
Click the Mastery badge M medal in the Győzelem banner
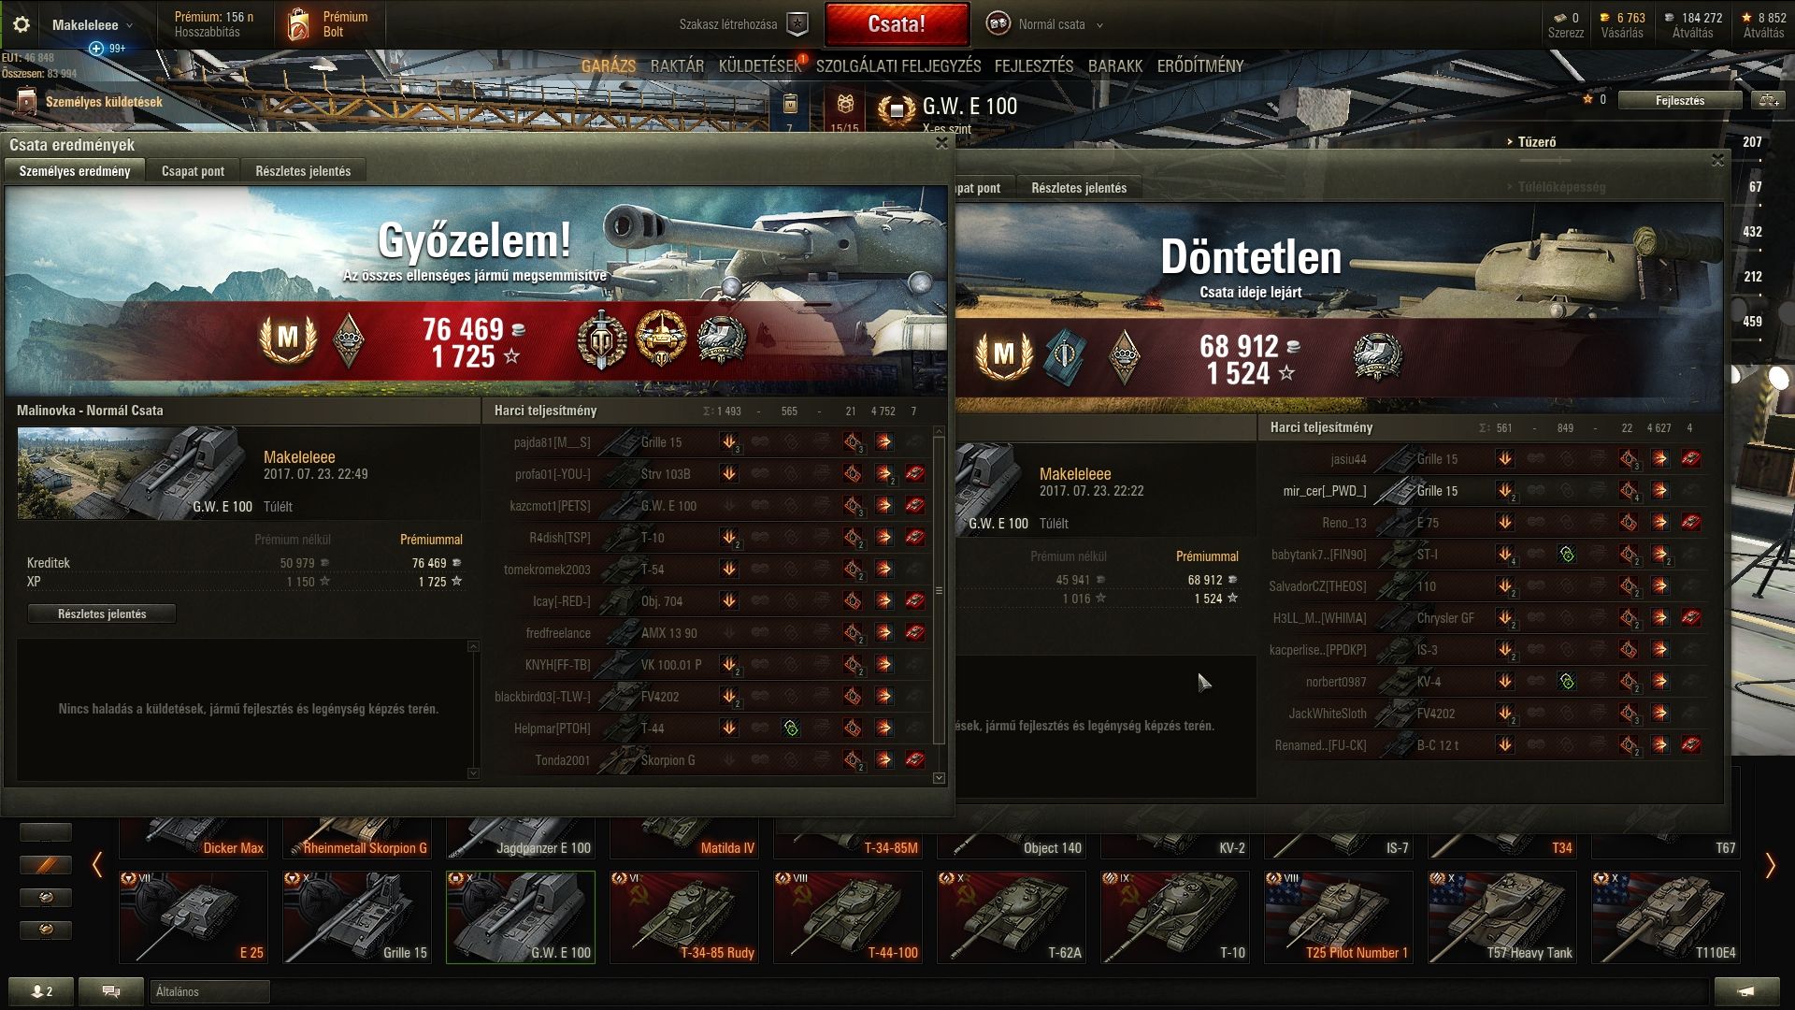[x=287, y=339]
